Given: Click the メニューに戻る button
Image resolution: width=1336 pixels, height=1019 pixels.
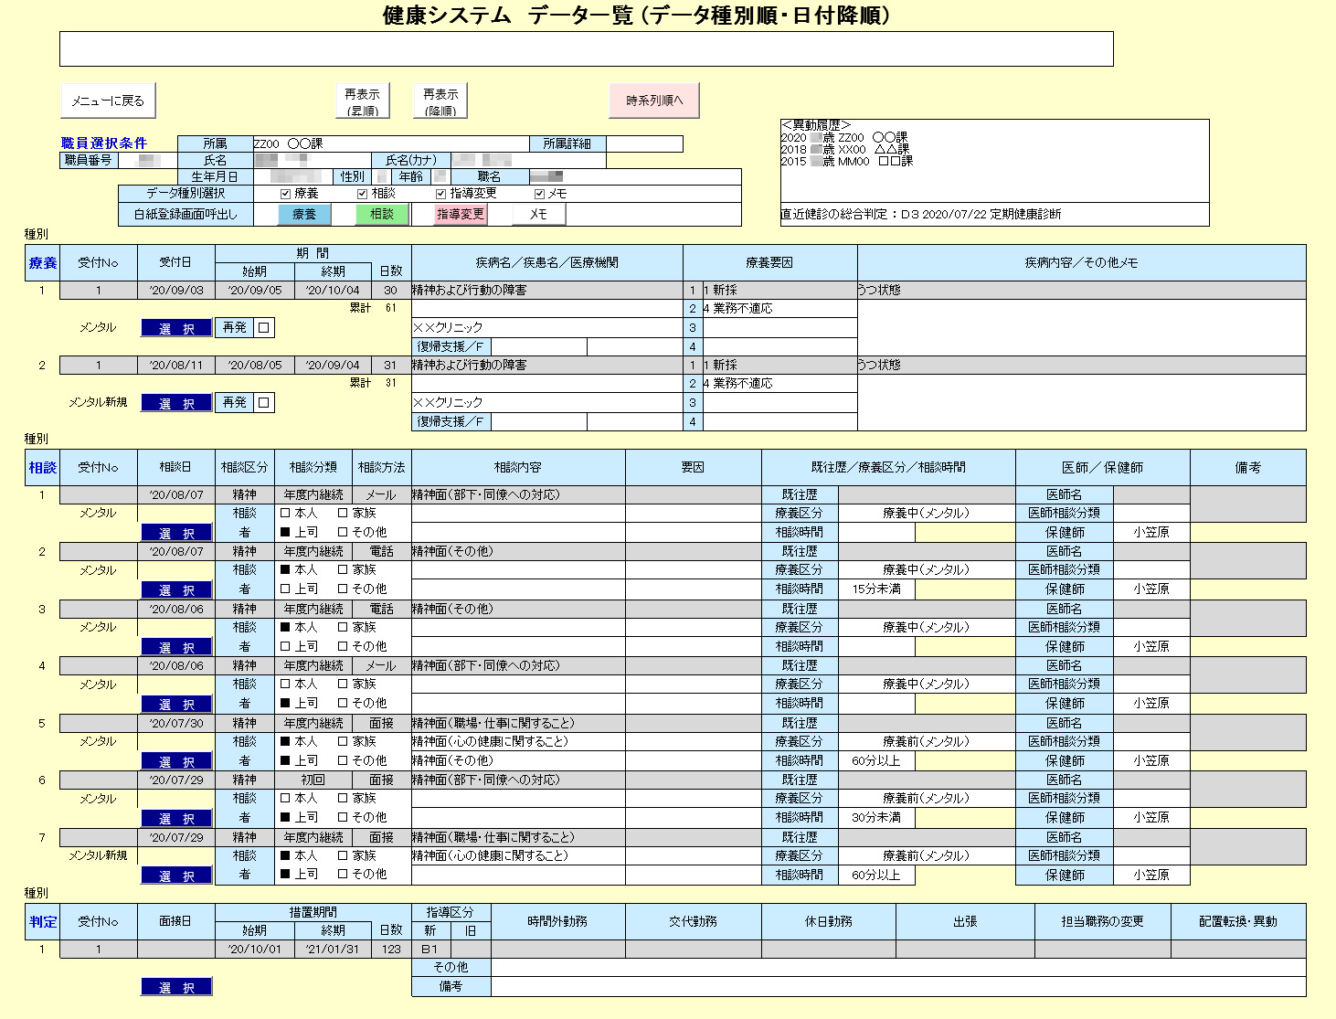Looking at the screenshot, I should click(108, 101).
